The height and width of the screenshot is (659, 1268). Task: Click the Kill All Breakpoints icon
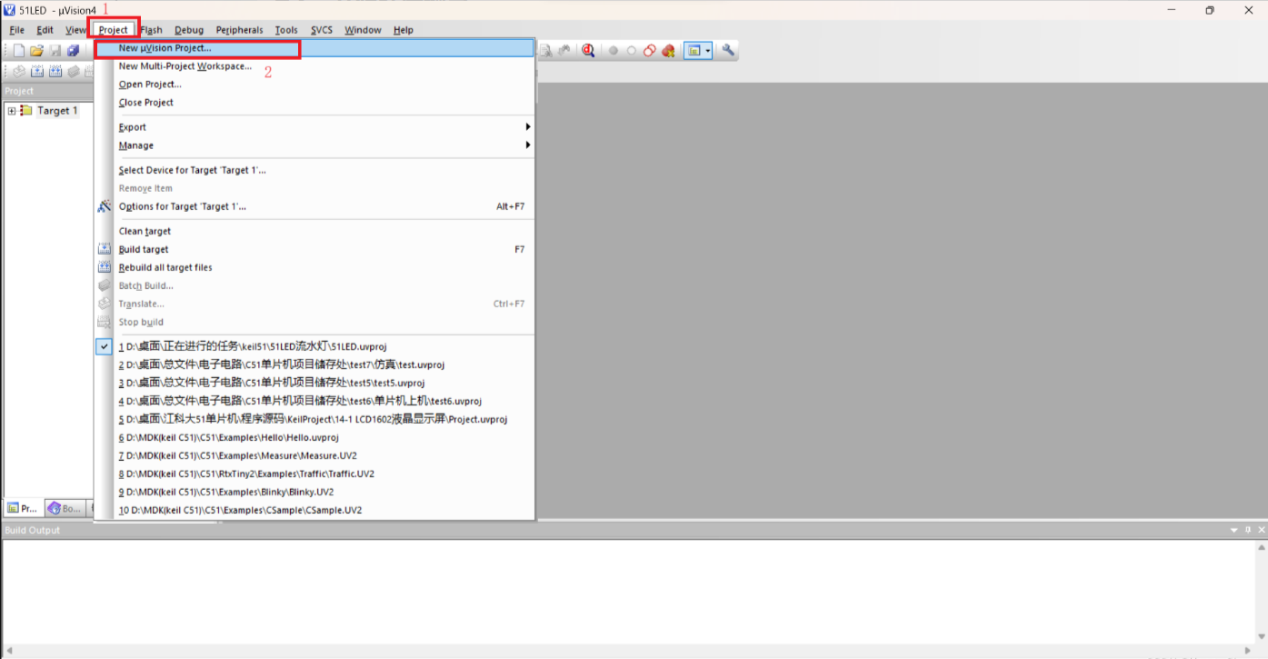(669, 51)
